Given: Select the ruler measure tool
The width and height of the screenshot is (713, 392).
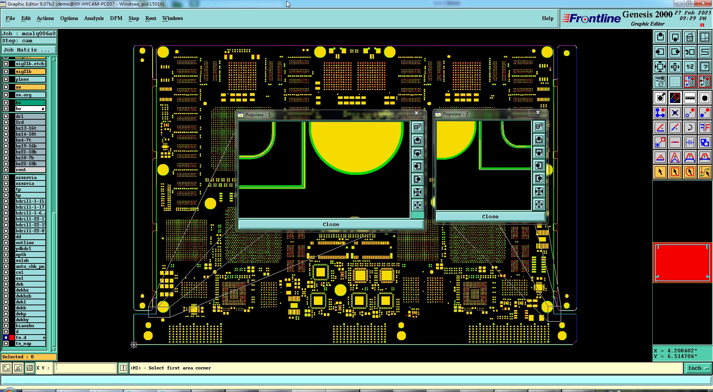Looking at the screenshot, I should tap(690, 98).
